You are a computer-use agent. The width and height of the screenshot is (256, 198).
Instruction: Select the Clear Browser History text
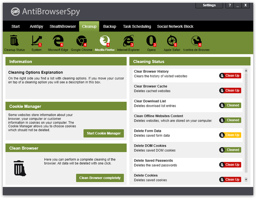point(151,72)
